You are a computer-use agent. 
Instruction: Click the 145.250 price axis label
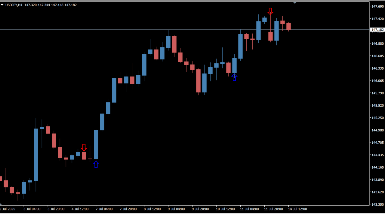pos(378,118)
